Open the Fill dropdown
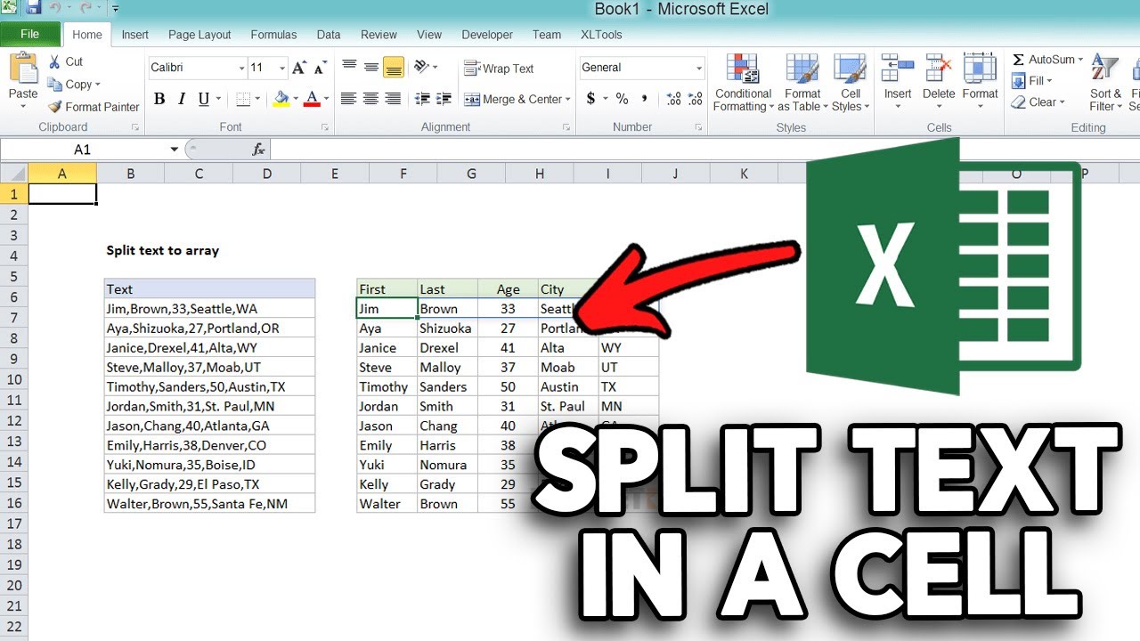The height and width of the screenshot is (641, 1140). [x=1033, y=81]
